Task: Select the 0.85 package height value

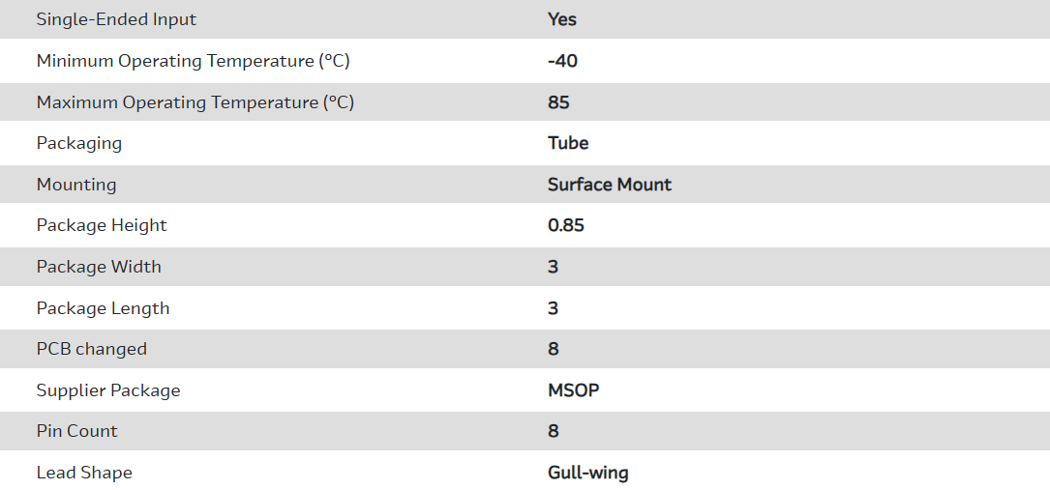Action: coord(566,225)
